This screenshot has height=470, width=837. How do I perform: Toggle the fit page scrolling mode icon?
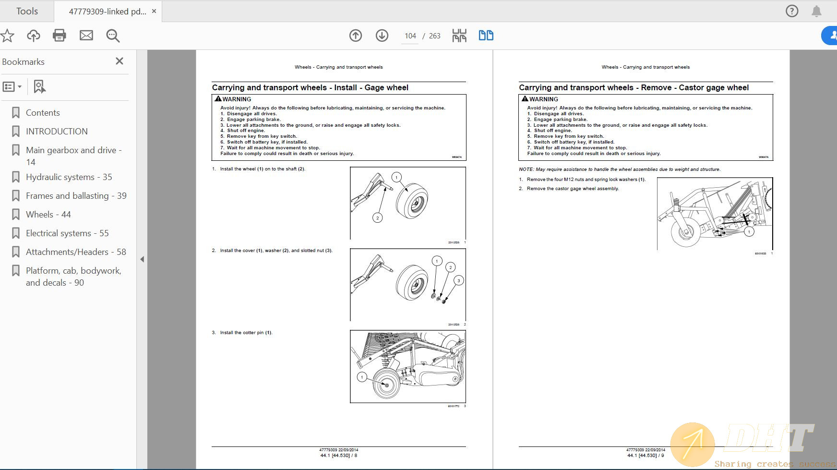(459, 36)
